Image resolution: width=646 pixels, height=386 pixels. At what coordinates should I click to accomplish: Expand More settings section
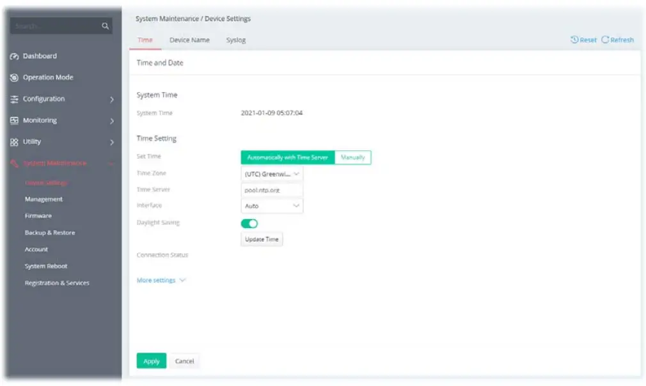161,281
